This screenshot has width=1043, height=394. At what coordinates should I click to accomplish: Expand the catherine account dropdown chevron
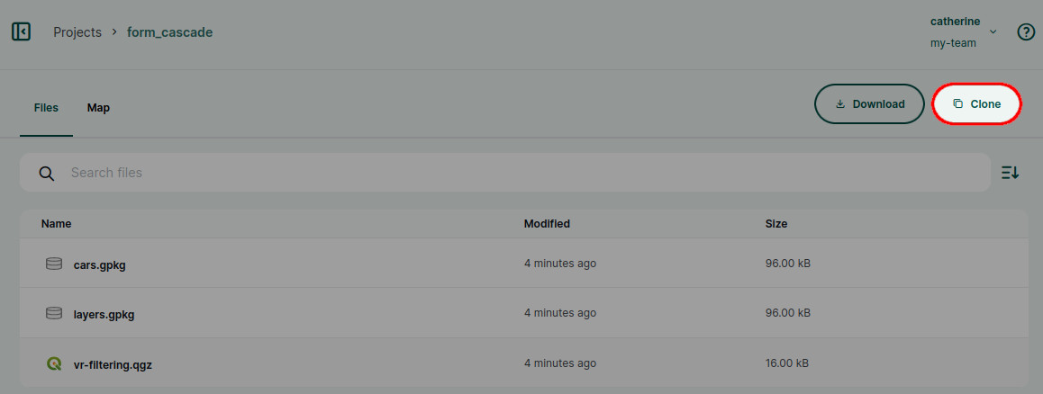993,31
